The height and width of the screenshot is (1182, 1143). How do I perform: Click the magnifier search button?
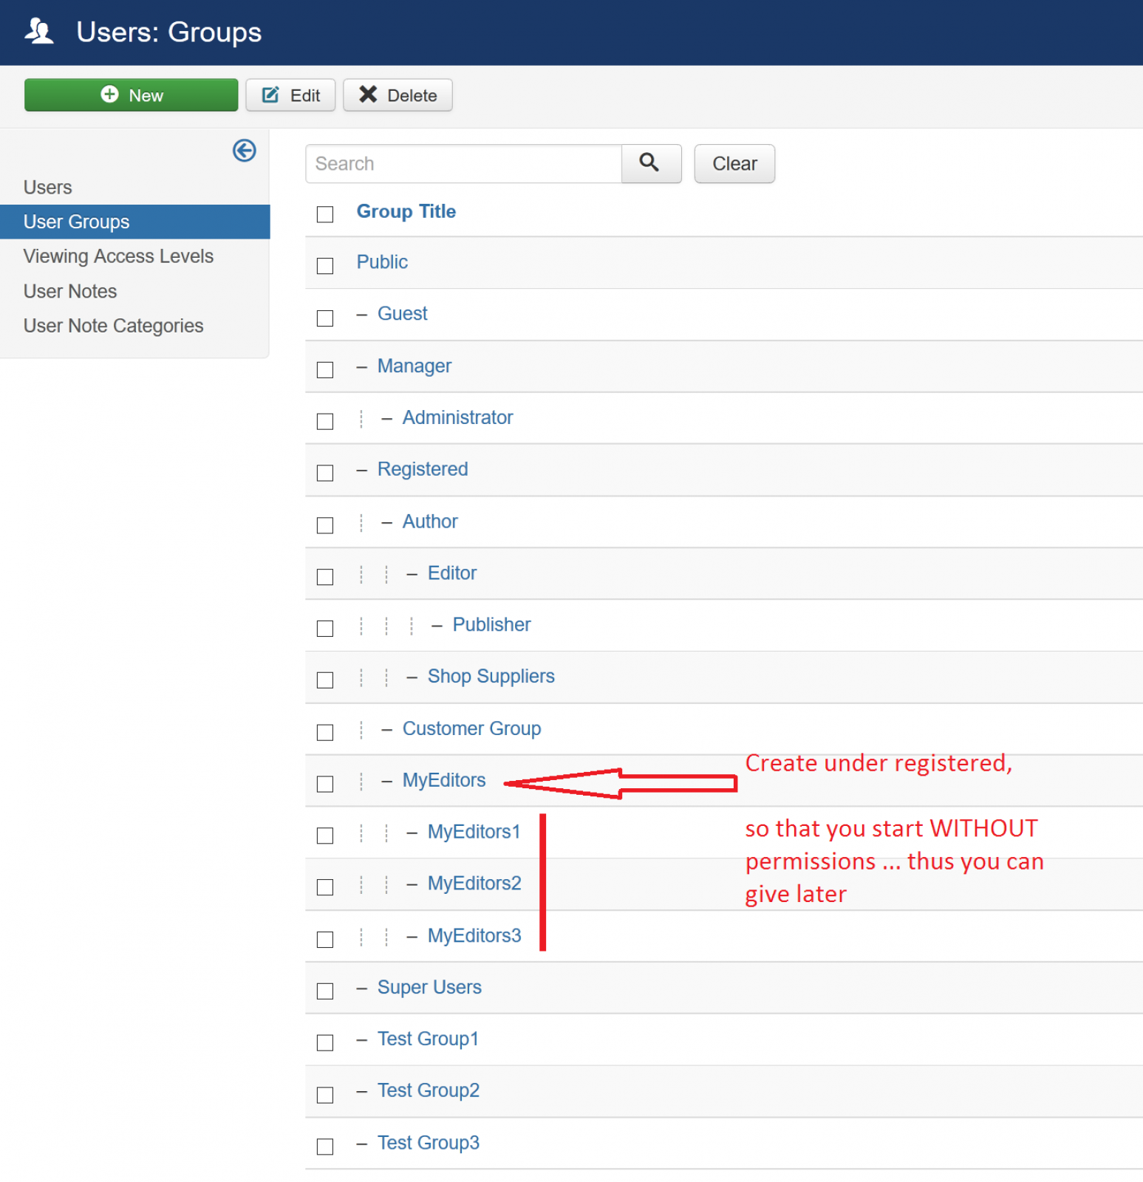pos(651,163)
